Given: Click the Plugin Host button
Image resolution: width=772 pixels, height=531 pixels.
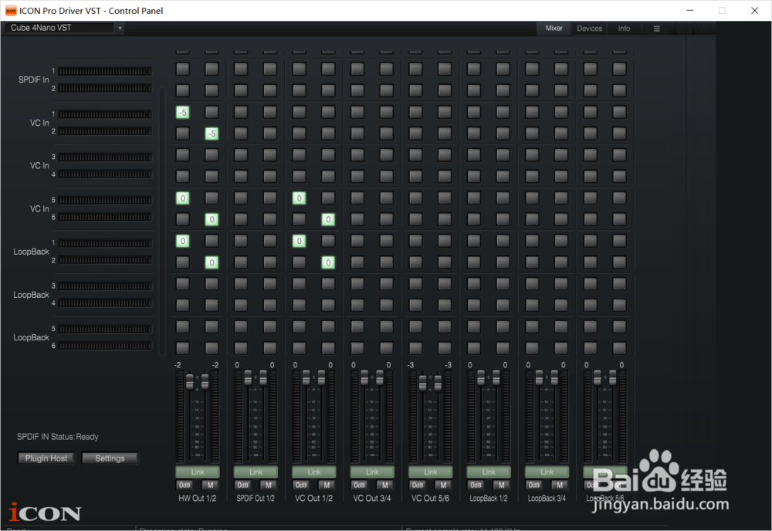Looking at the screenshot, I should [46, 458].
